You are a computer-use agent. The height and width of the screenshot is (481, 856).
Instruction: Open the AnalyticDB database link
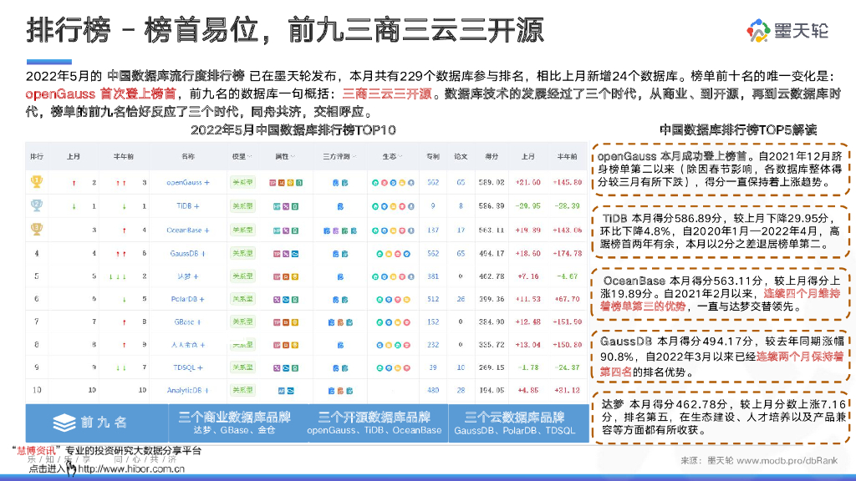(185, 391)
